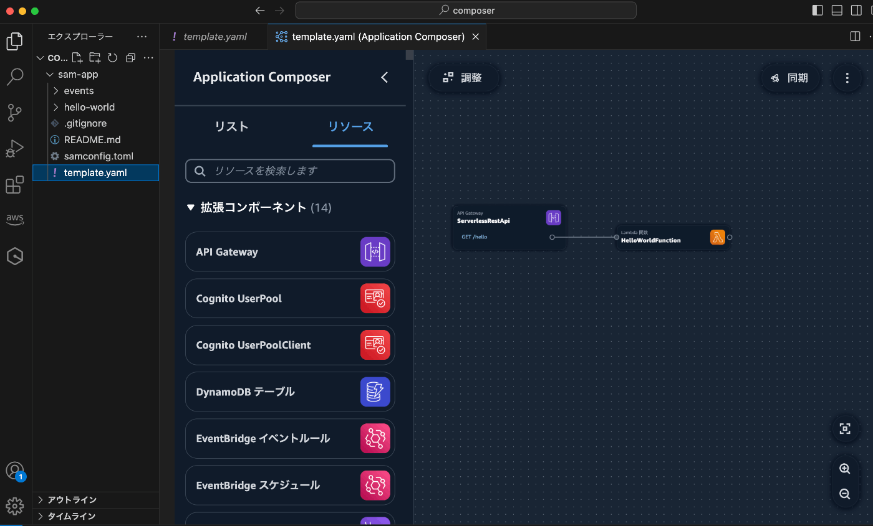Image resolution: width=873 pixels, height=526 pixels.
Task: Switch to the リスト tab
Action: tap(231, 126)
